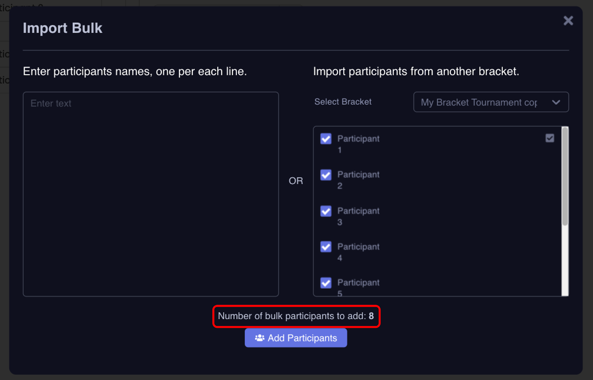Click the Select Bracket label
This screenshot has height=380, width=593.
click(x=343, y=102)
